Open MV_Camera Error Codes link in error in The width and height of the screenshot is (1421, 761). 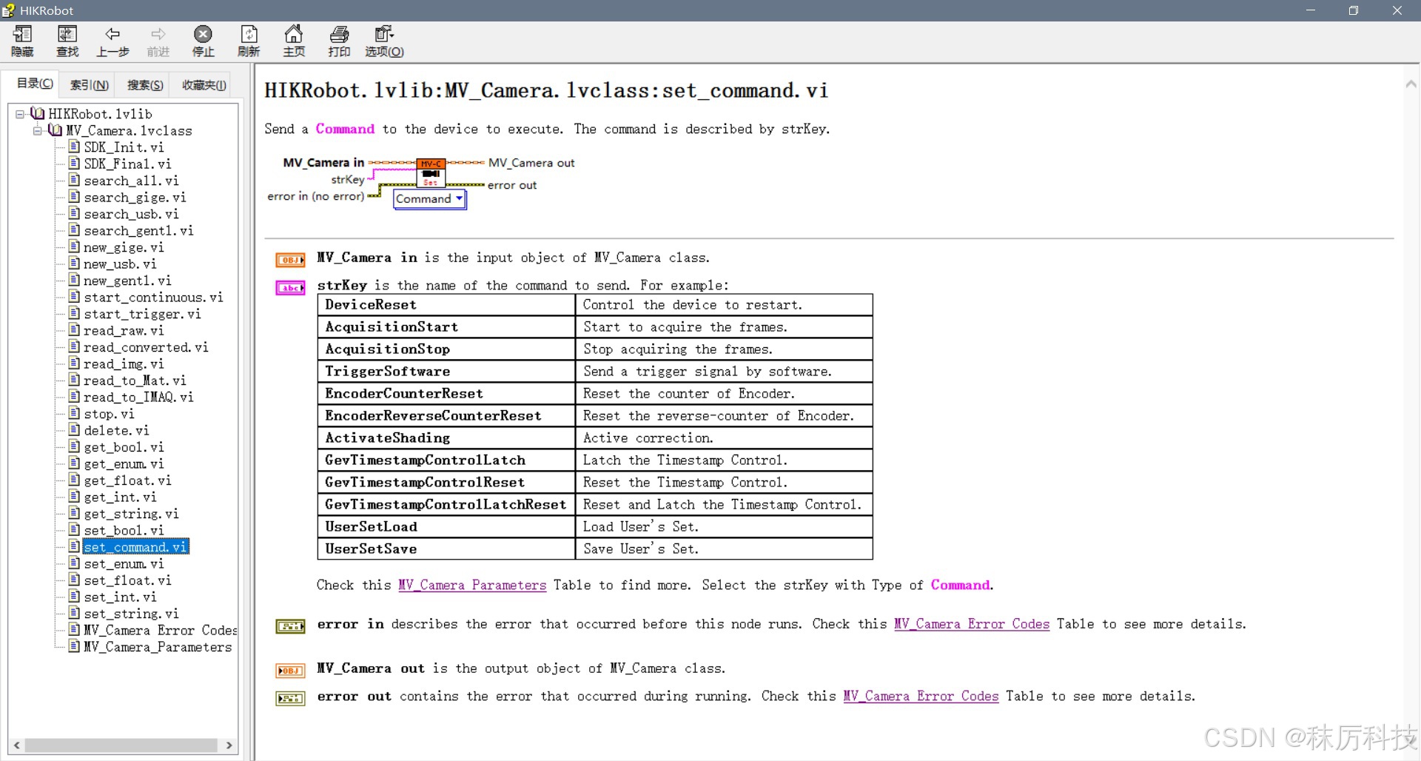(x=972, y=624)
